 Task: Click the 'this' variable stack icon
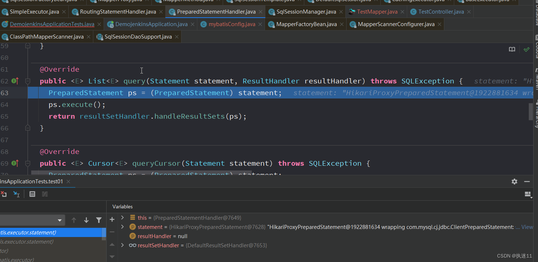coord(133,218)
